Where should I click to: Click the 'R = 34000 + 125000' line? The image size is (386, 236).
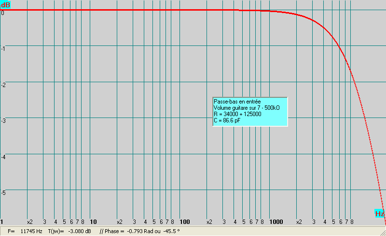tap(237, 114)
